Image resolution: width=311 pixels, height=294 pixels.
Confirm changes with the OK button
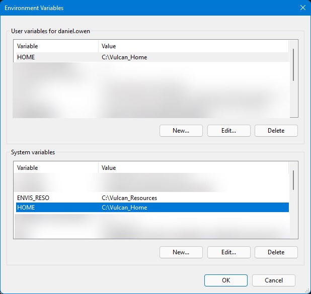[x=226, y=280]
